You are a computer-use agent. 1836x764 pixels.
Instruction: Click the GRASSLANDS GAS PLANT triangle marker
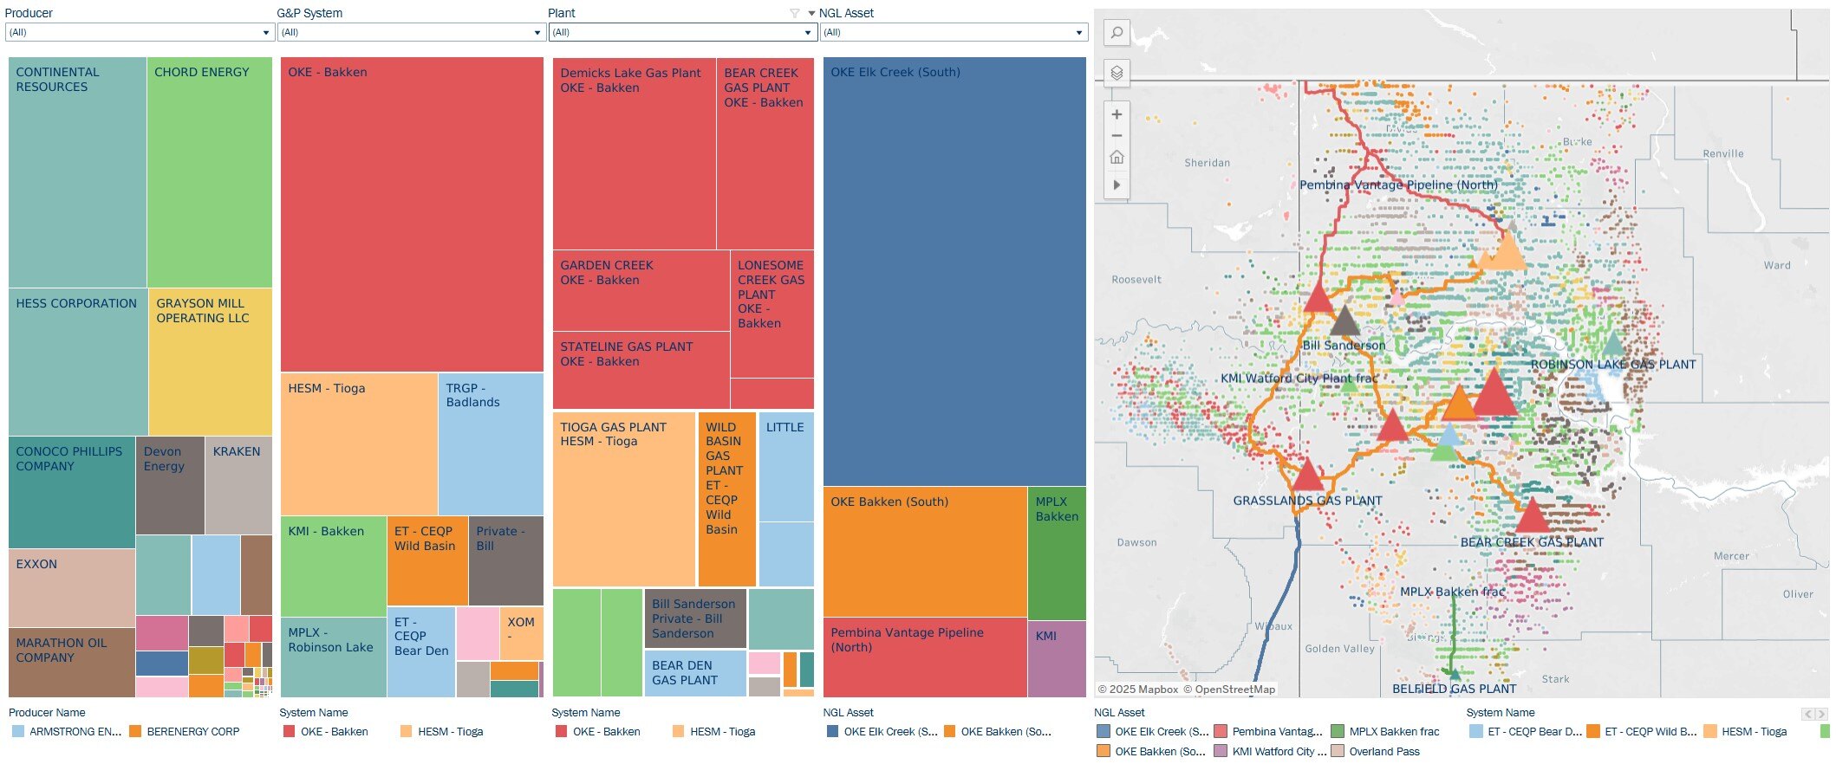pyautogui.click(x=1308, y=475)
